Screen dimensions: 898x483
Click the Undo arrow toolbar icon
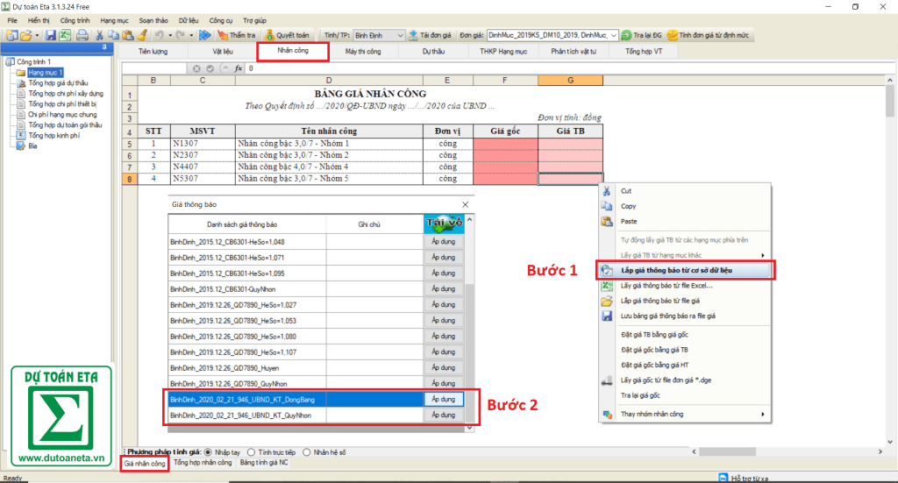pos(160,35)
